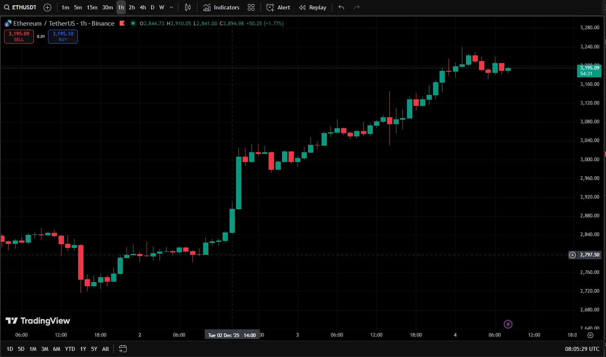This screenshot has height=357, width=606.
Task: Create a new price Alert
Action: point(278,7)
